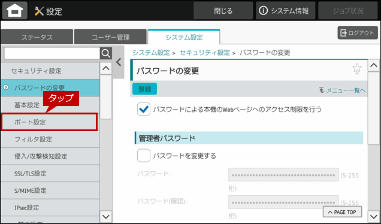
Task: Open 侵入/攻撃検知設定 menu item
Action: (50, 156)
